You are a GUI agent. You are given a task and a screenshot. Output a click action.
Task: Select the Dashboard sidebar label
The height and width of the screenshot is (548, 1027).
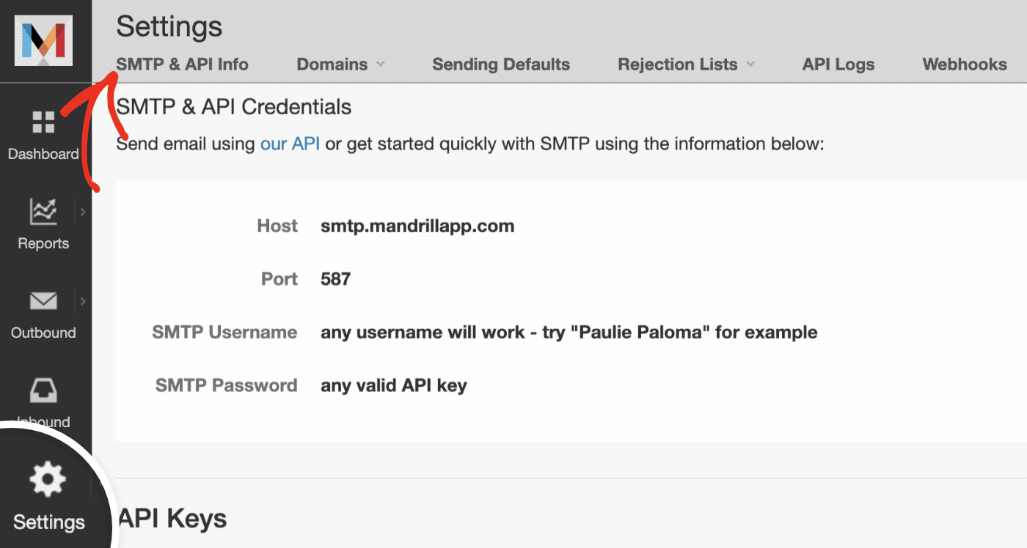pyautogui.click(x=43, y=154)
